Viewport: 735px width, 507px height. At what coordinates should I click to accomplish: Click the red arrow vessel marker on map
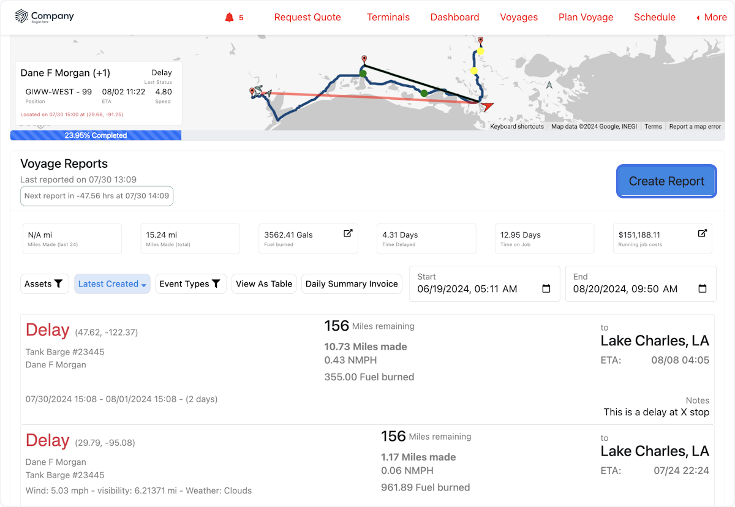pos(488,107)
